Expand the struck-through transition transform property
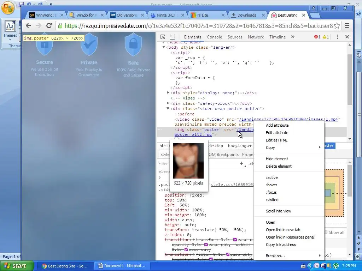Image resolution: width=362 pixels, height=271 pixels. click(x=193, y=240)
